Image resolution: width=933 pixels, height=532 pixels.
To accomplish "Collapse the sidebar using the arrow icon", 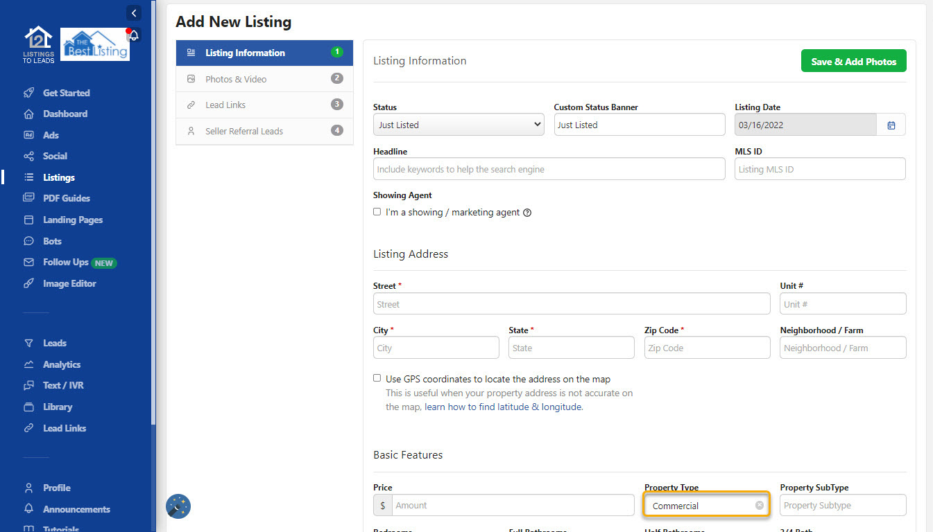I will click(x=132, y=12).
